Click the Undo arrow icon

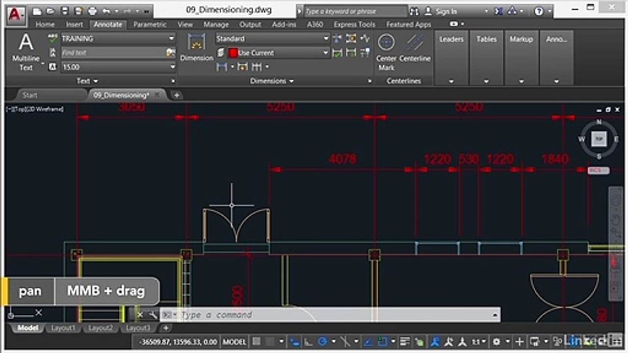[106, 11]
